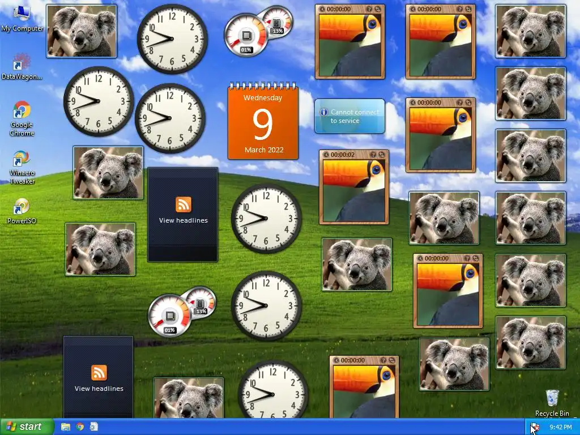Click the koala slideshow left of the Recycle Bin
The image size is (580, 435).
pyautogui.click(x=454, y=364)
